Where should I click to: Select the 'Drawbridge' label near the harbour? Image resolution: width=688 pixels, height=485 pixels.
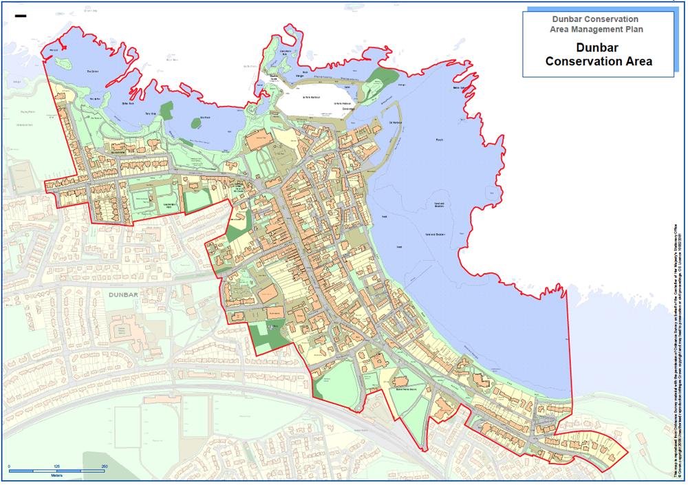[348, 109]
